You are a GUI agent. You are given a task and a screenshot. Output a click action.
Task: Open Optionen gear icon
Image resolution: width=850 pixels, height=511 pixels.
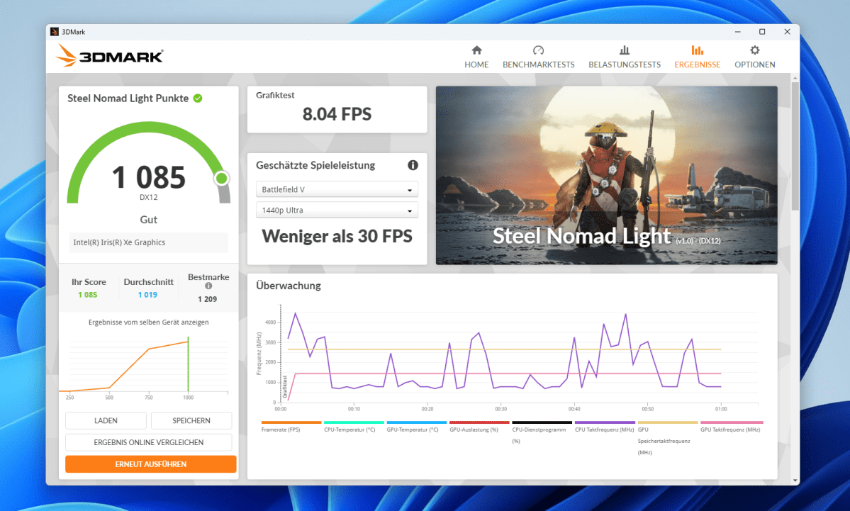click(x=754, y=50)
